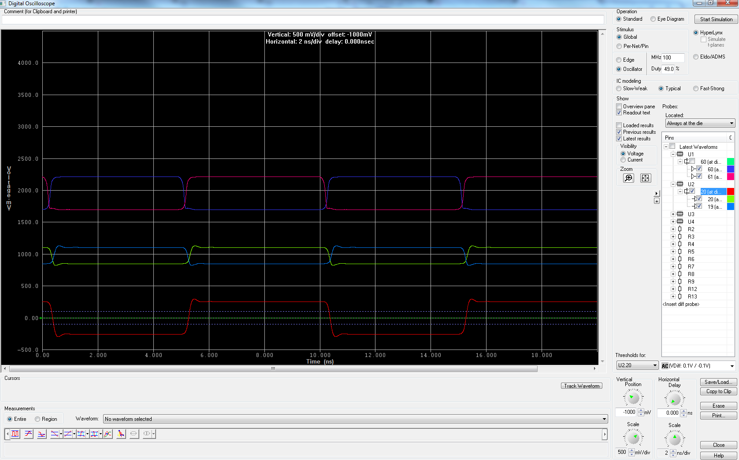Select the Insert diff probe entry
The image size is (739, 460).
tap(681, 304)
